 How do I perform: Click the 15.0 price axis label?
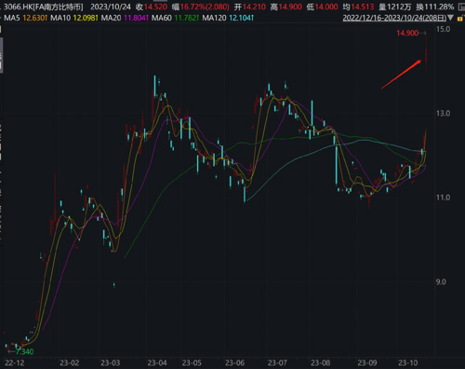click(443, 29)
